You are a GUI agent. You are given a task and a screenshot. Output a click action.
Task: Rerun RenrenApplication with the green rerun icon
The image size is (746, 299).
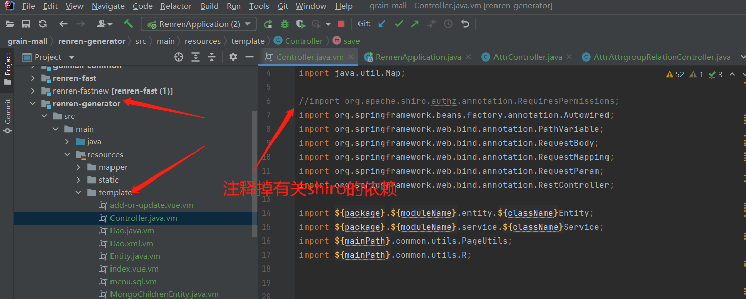(268, 24)
